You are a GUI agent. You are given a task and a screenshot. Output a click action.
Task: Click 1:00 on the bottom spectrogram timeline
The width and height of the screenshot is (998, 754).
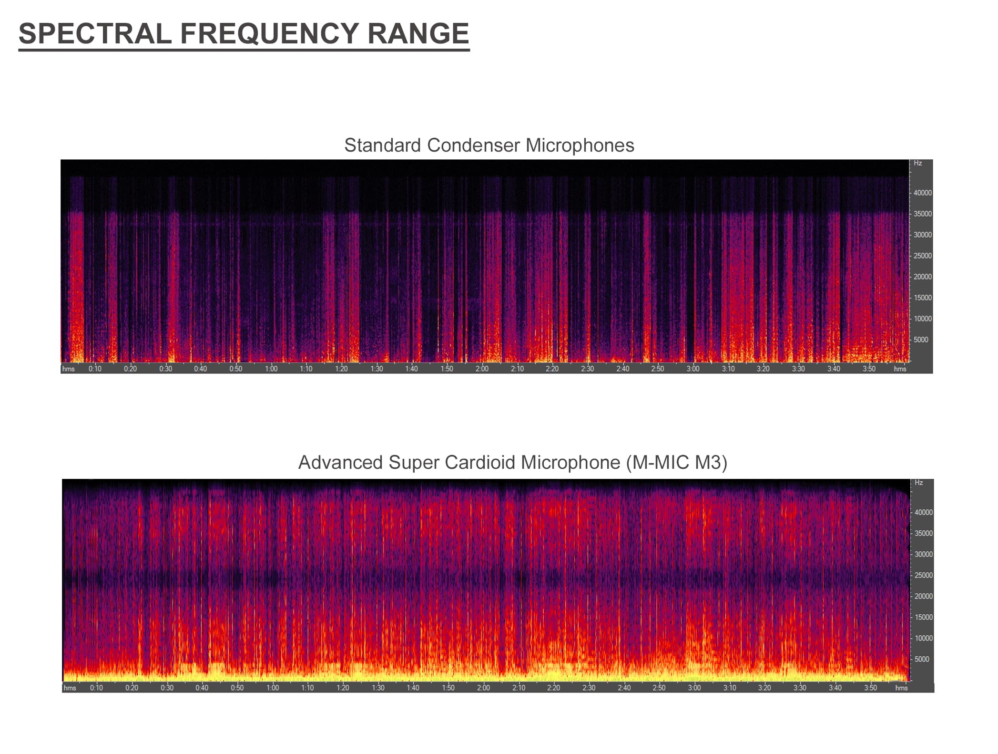click(x=273, y=688)
